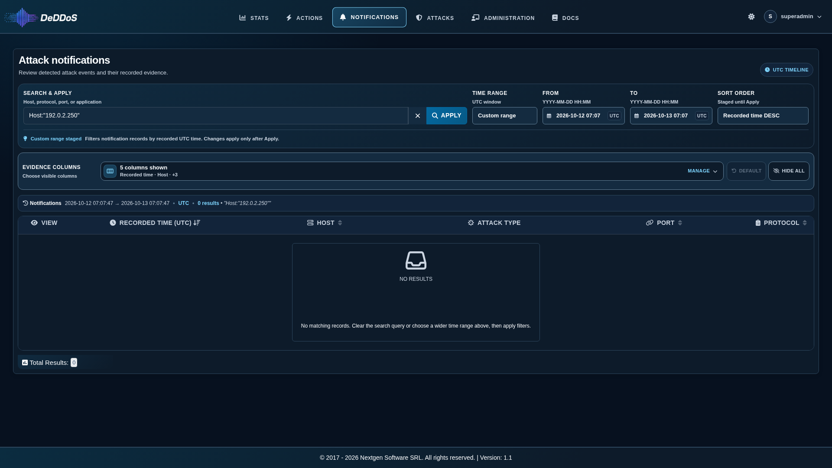Expand the superadmin user dropdown chevron
This screenshot has width=832, height=468.
[819, 17]
